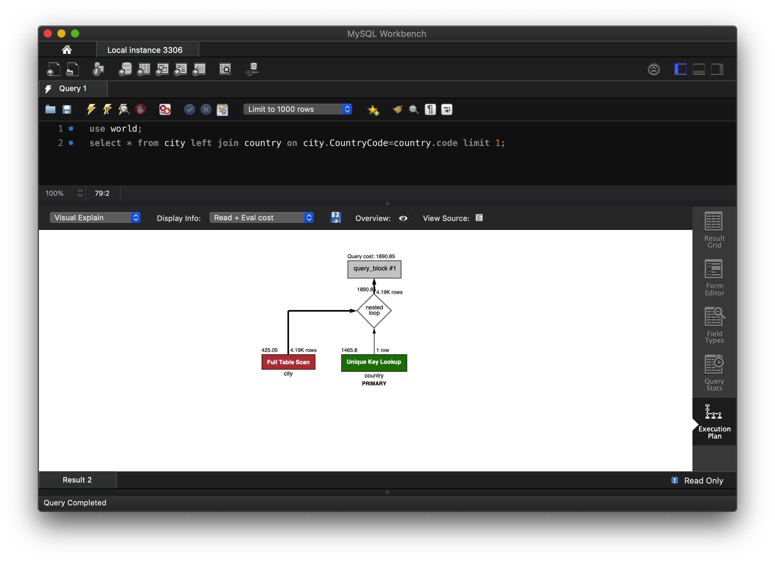Open the Query Stats panel
Image resolution: width=775 pixels, height=562 pixels.
coord(714,372)
